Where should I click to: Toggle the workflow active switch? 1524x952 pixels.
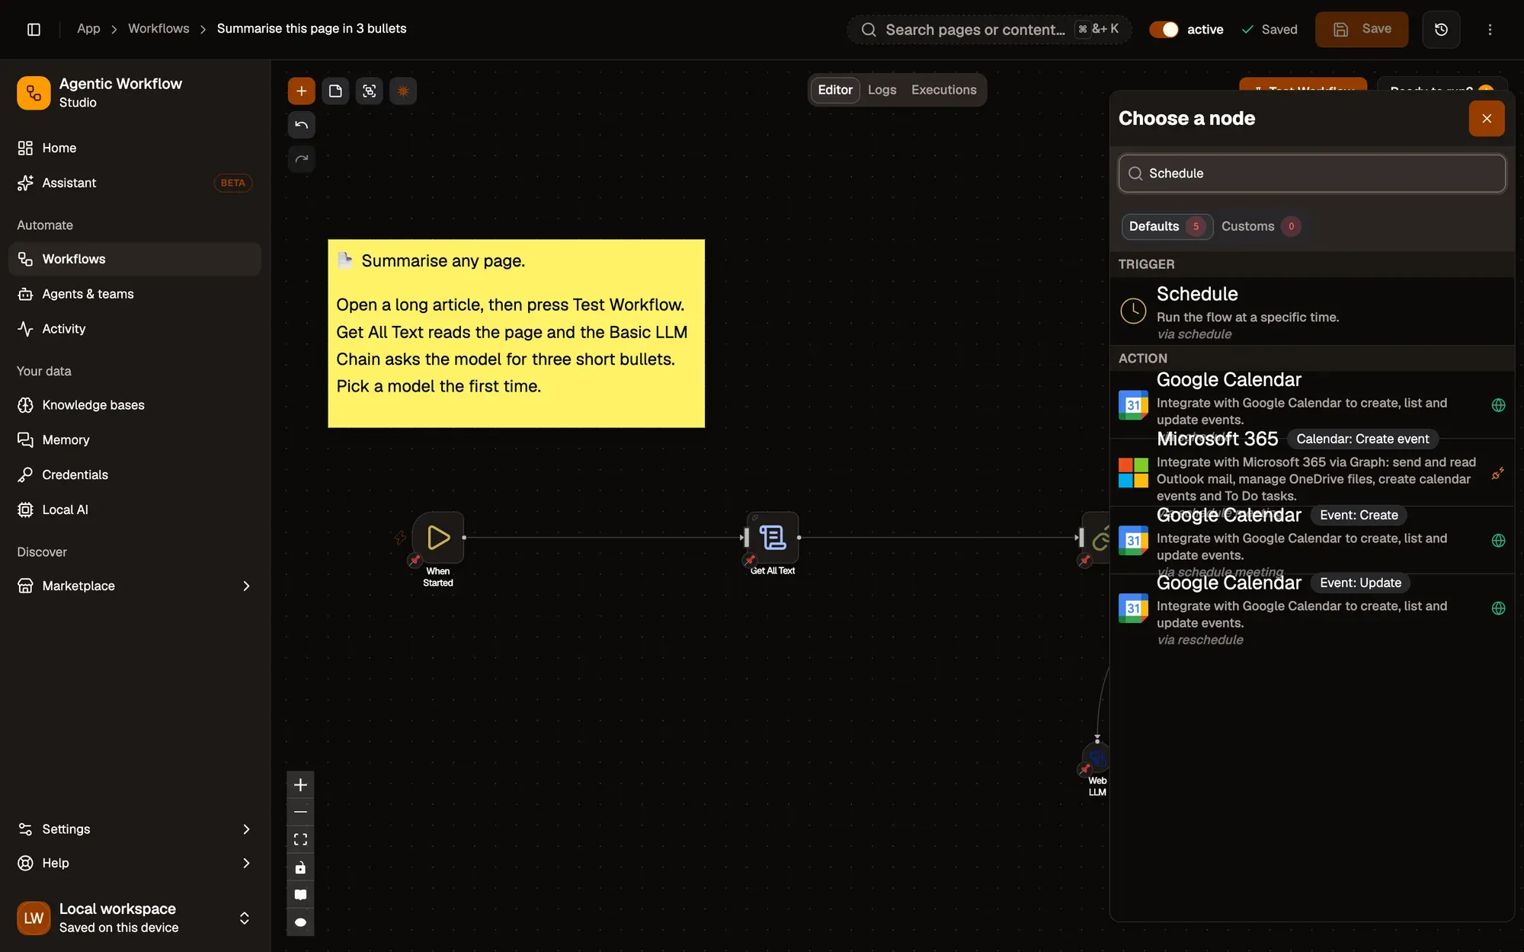1164,29
